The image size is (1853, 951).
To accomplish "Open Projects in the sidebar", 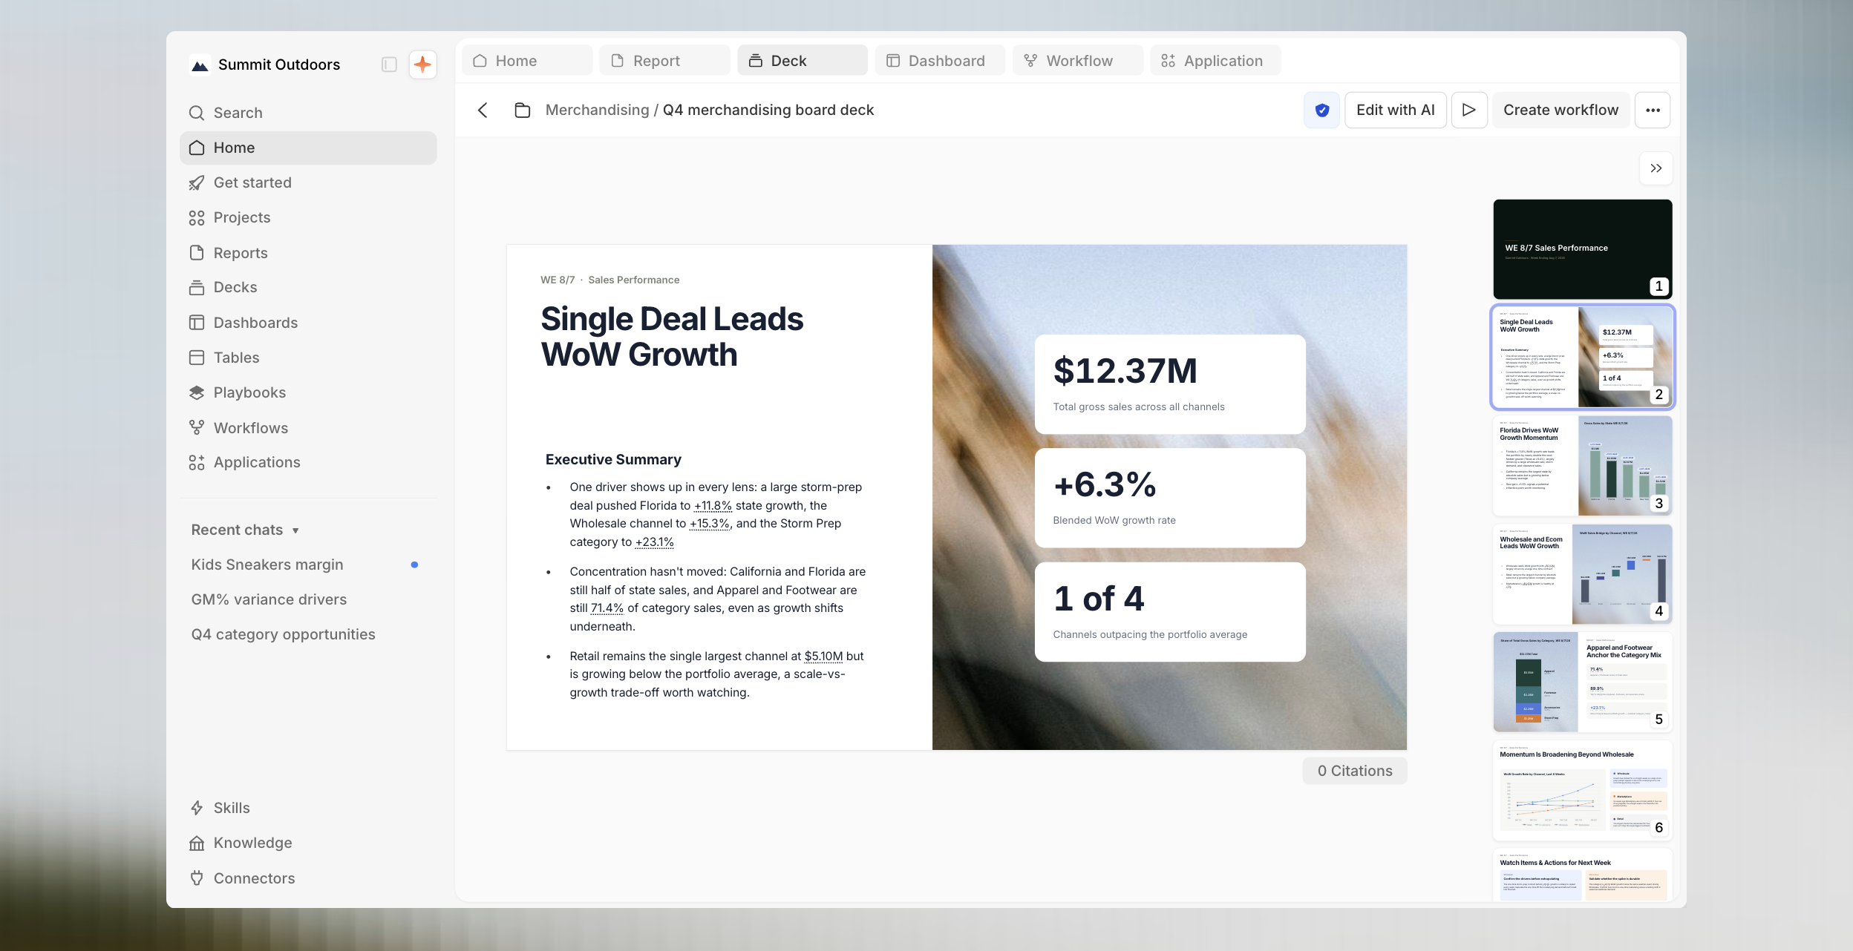I will click(x=308, y=217).
